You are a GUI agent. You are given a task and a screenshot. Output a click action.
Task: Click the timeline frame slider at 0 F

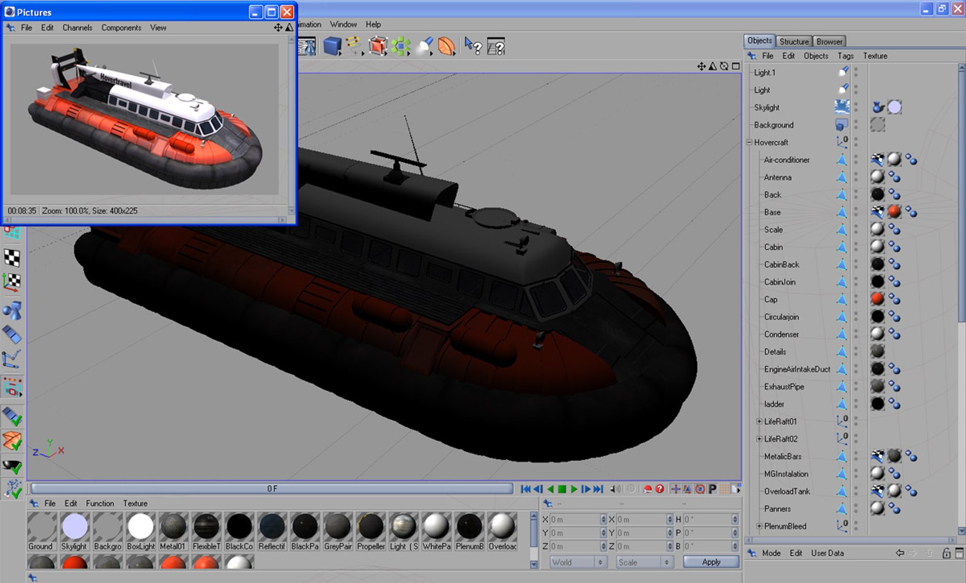point(272,489)
